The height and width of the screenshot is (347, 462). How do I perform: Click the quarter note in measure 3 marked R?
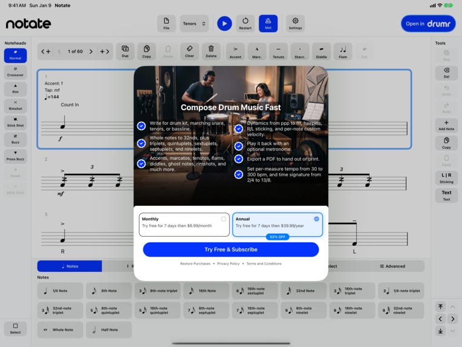tap(63, 237)
